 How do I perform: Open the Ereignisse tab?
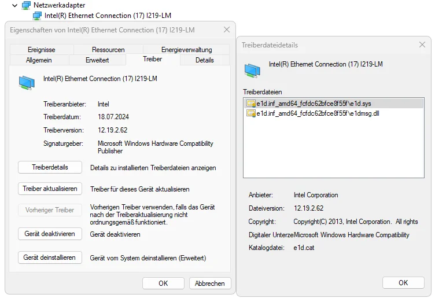coord(42,50)
